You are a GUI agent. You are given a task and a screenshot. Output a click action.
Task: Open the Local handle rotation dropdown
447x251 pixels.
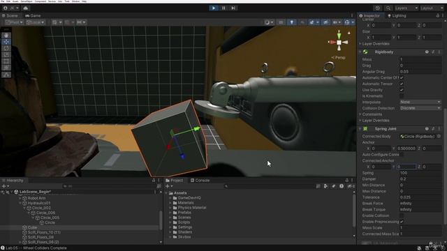click(36, 22)
